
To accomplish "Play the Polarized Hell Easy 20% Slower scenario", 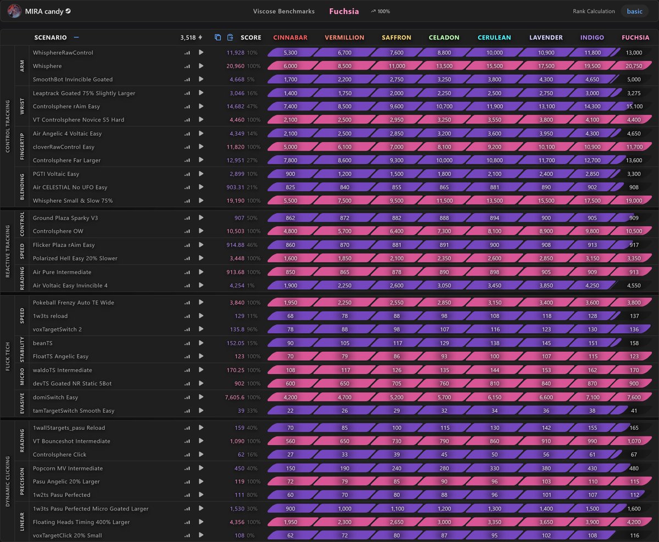I will click(201, 258).
